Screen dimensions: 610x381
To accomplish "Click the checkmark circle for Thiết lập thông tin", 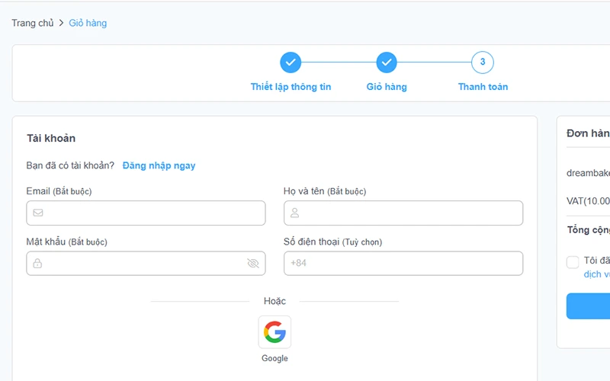I will [x=291, y=62].
